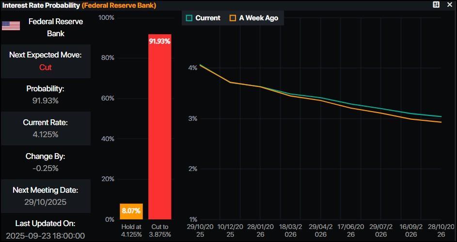Click the orange 8.07% hold bar

tap(131, 211)
